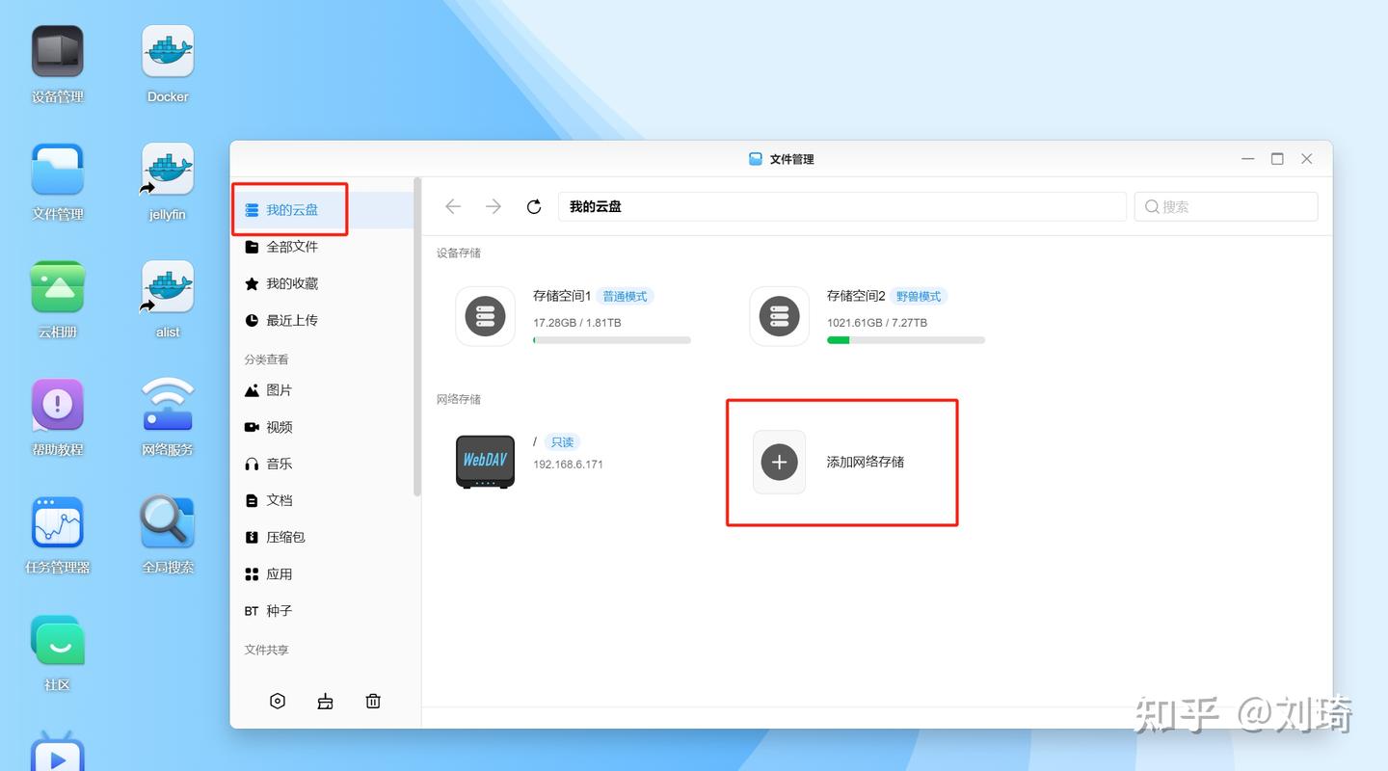Screen dimensions: 1388x771
Task: Open the Docker app from the desktop
Action: (167, 50)
